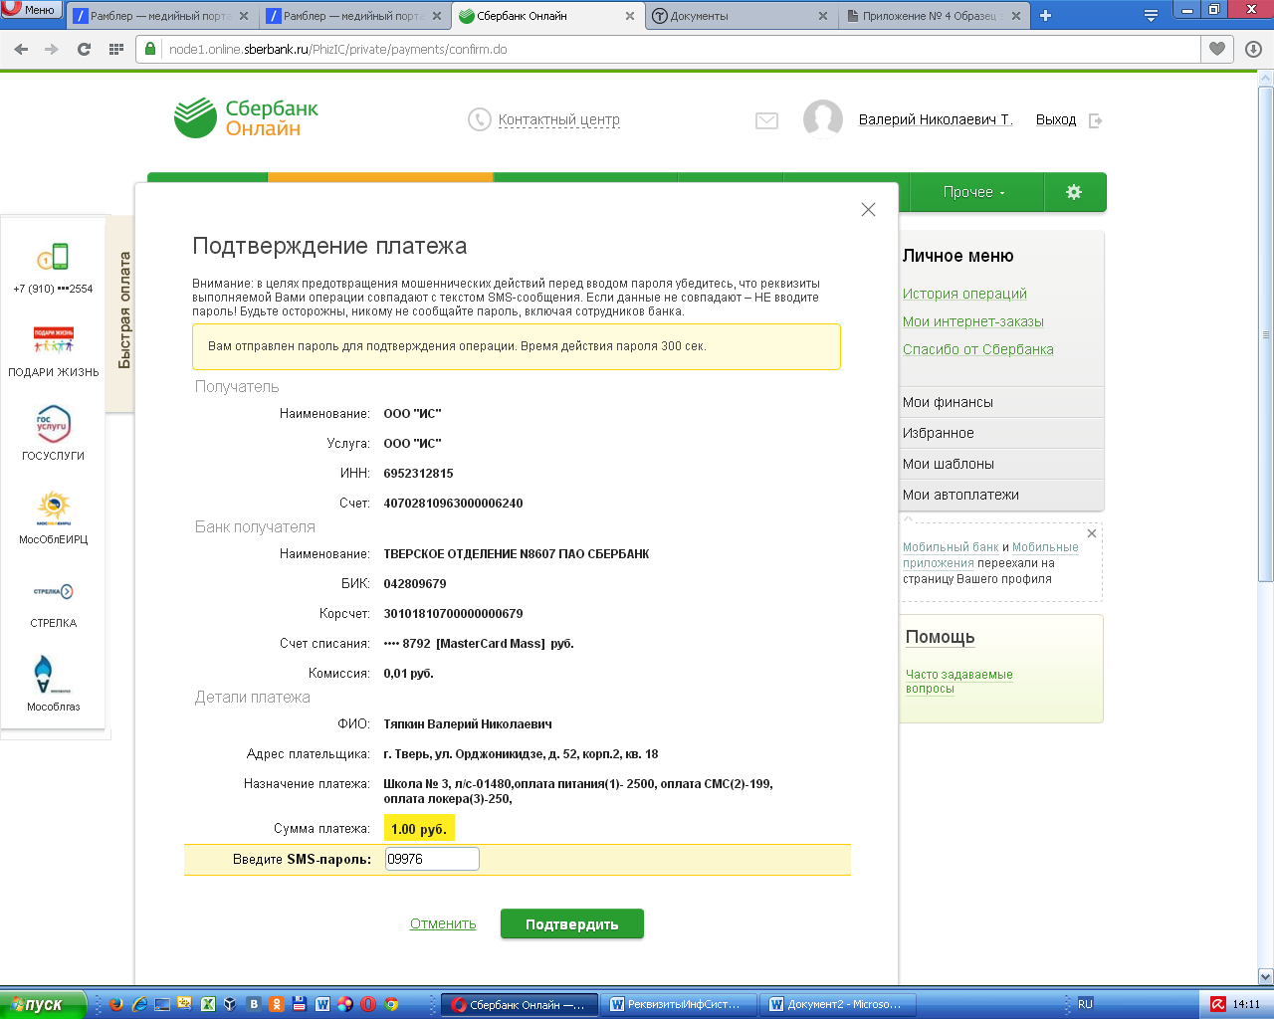Open Мои интернет-заказы link
This screenshot has width=1274, height=1019.
coord(973,321)
